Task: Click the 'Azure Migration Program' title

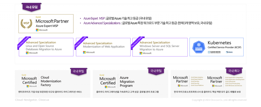Action: [x=127, y=82]
